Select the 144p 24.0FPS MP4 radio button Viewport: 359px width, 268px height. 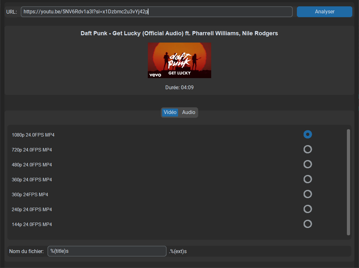coord(308,224)
